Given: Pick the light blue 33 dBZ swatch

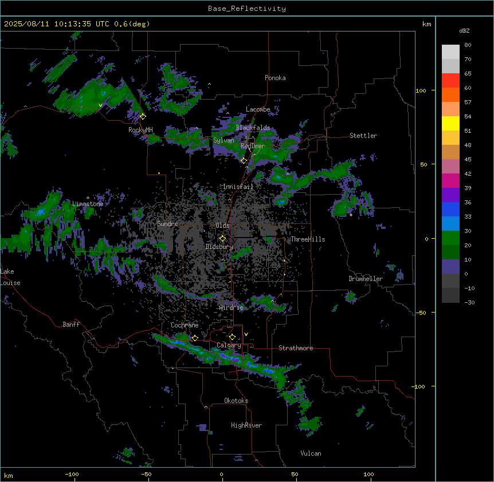Looking at the screenshot, I should point(450,224).
